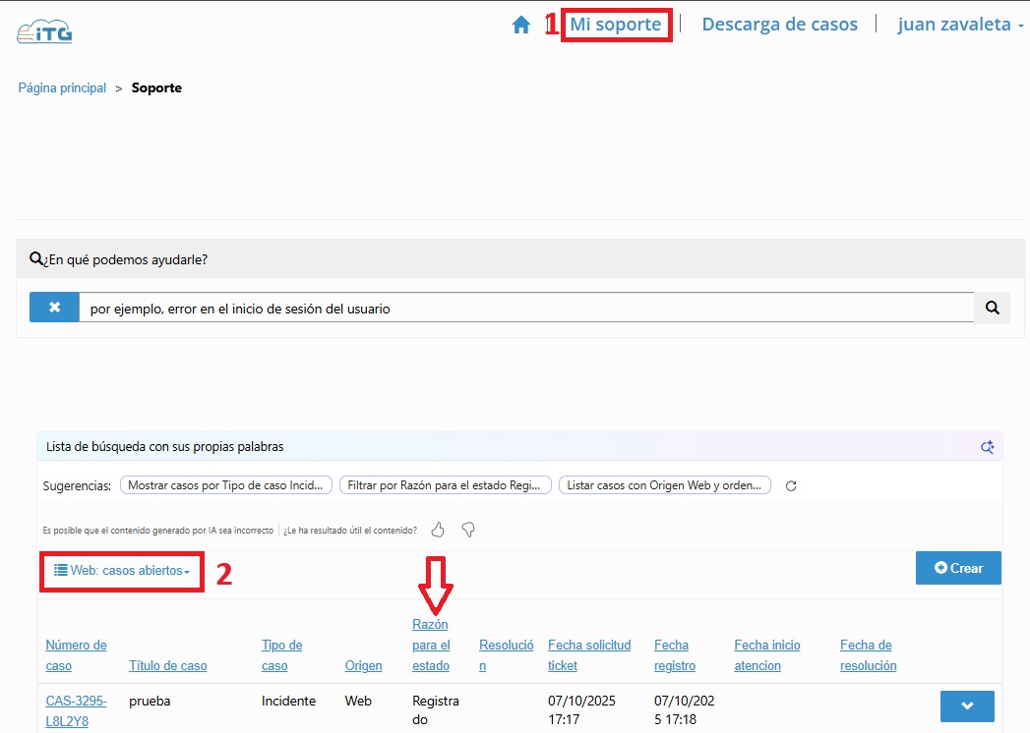Image resolution: width=1030 pixels, height=733 pixels.
Task: Select suggestion Mostrar casos por Tipo de caso
Action: pyautogui.click(x=225, y=485)
